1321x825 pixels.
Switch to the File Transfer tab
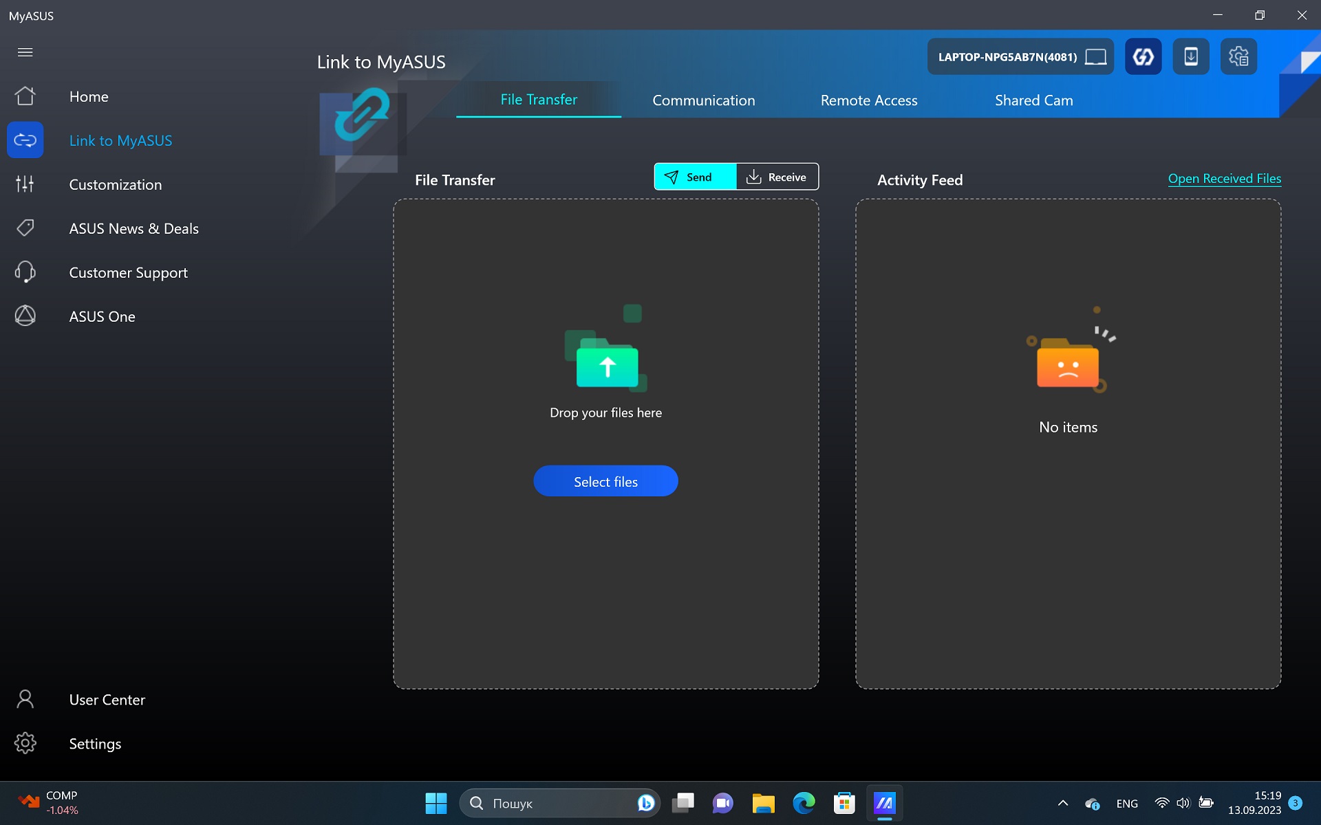539,100
